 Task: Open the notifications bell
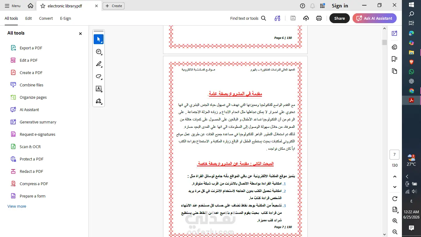[x=313, y=6]
